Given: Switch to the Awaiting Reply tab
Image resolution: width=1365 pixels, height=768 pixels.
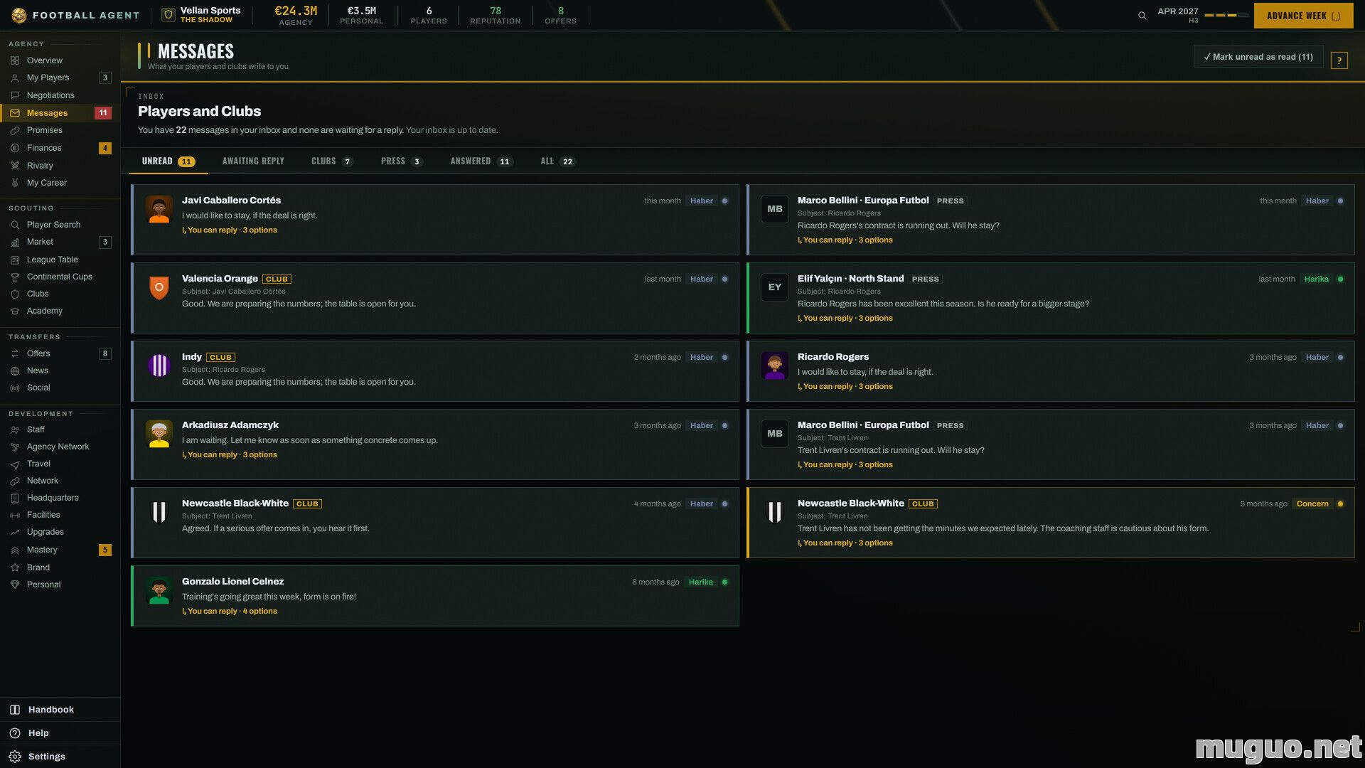Looking at the screenshot, I should 253,161.
